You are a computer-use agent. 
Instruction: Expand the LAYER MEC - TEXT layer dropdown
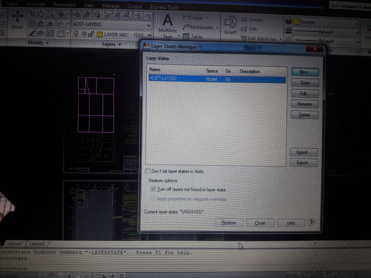[x=150, y=35]
